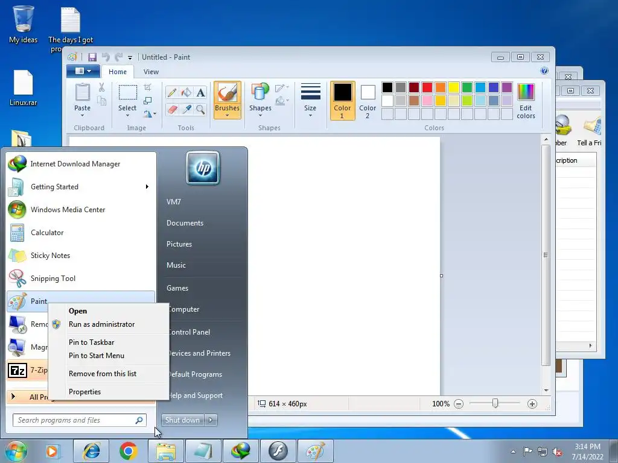Expand the Rotate or flip dropdown
This screenshot has width=618, height=463.
pyautogui.click(x=150, y=114)
